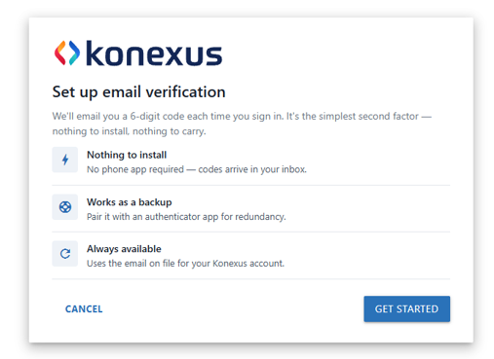494x359 pixels.
Task: Select the 'Works as a backup' title
Action: 130,202
